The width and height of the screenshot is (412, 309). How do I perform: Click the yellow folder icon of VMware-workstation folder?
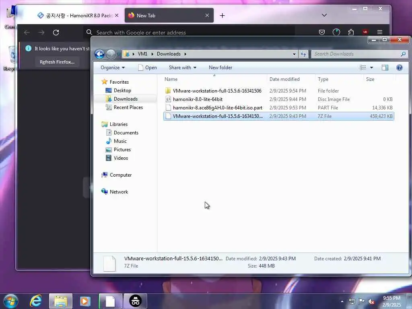[x=168, y=91]
